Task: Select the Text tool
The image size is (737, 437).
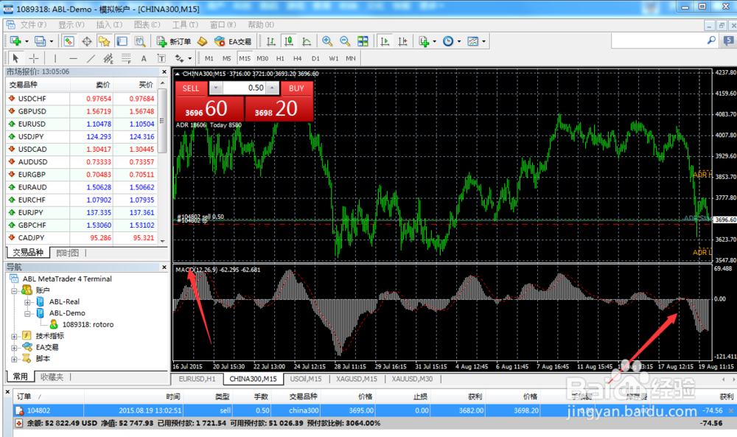Action: click(144, 58)
